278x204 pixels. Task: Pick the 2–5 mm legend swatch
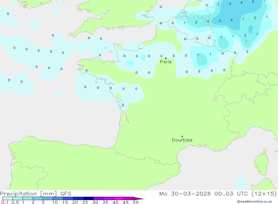38,198
